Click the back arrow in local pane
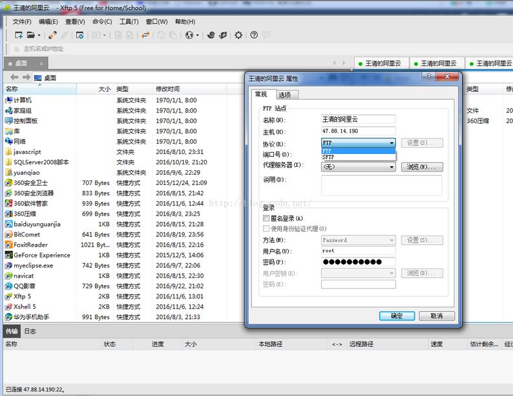The image size is (513, 396). [x=14, y=78]
